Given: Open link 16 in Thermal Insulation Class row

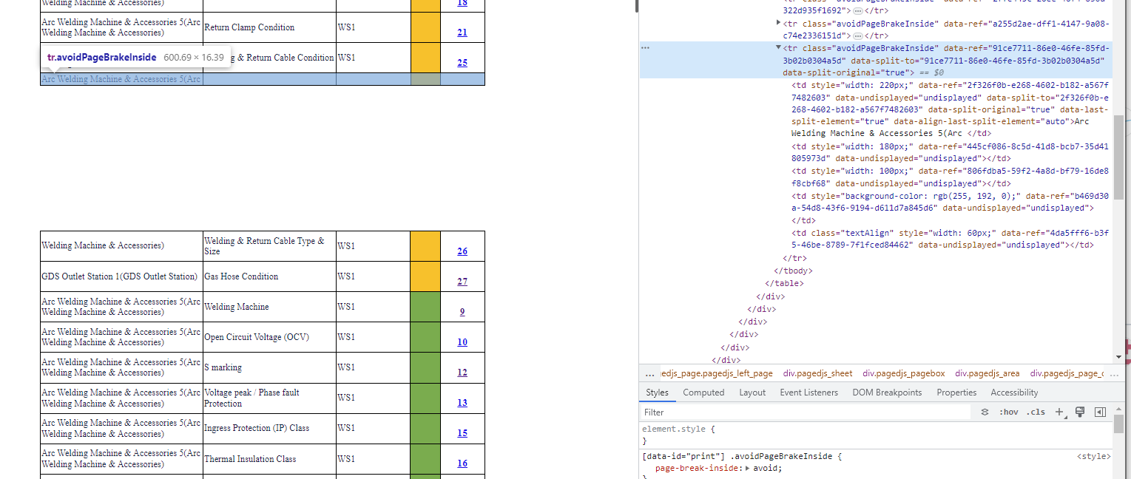Looking at the screenshot, I should (462, 463).
